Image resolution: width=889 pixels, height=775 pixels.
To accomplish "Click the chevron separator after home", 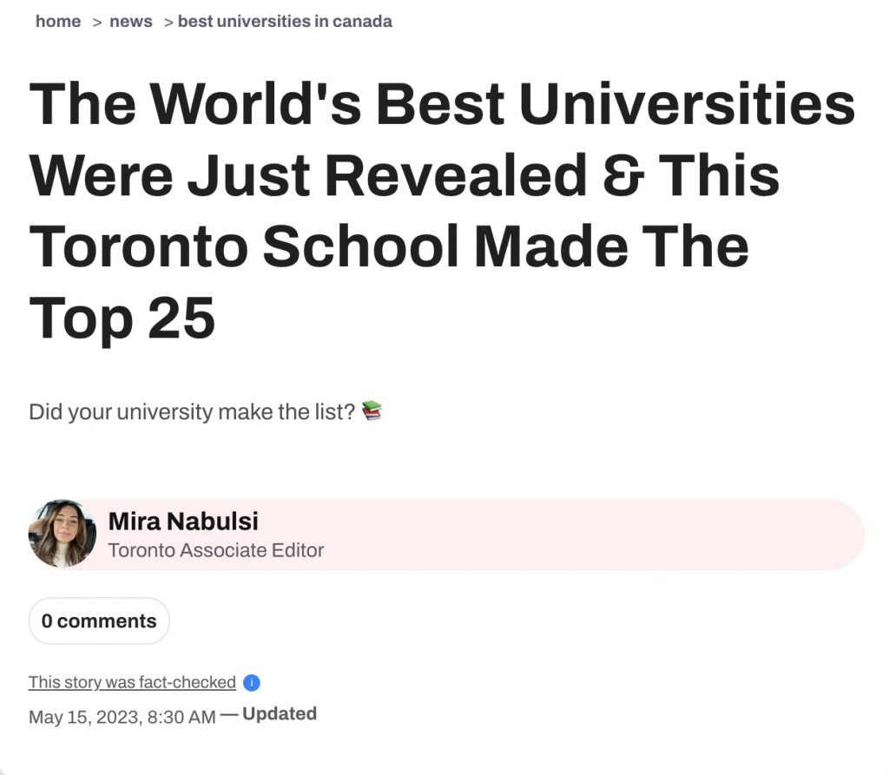I will tap(98, 22).
